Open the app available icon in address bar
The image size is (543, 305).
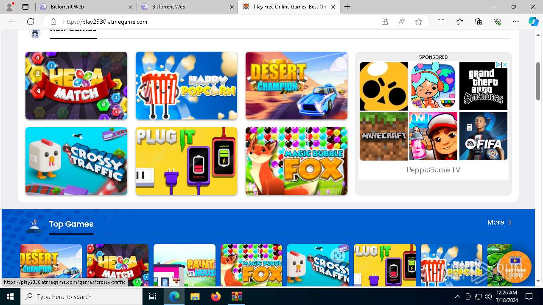[x=385, y=22]
